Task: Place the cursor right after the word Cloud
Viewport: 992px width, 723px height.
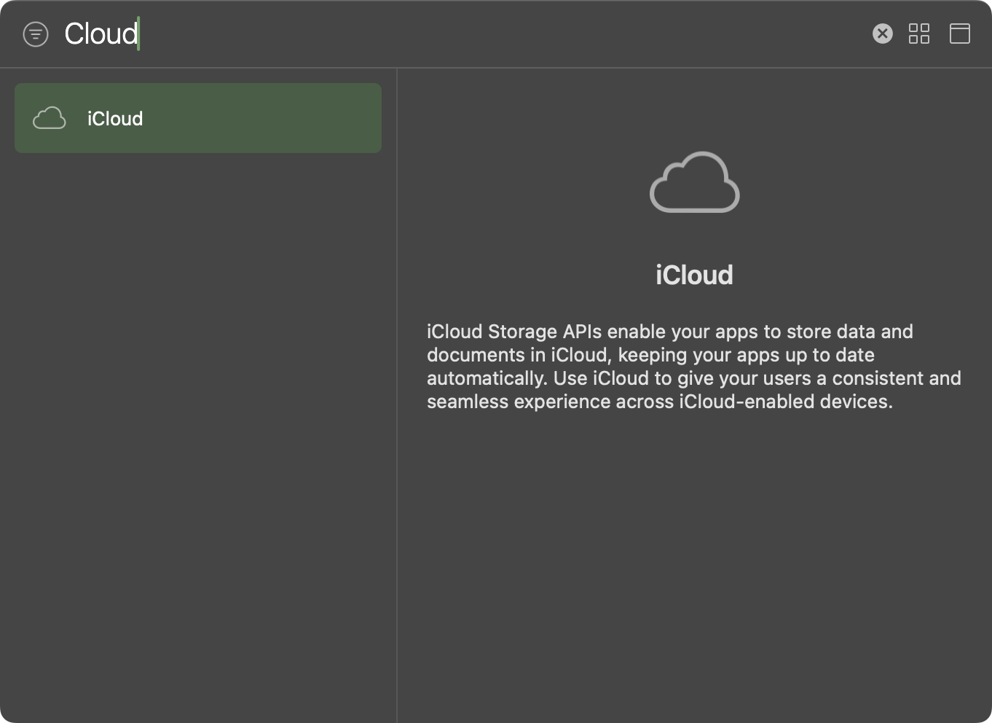Action: 138,34
